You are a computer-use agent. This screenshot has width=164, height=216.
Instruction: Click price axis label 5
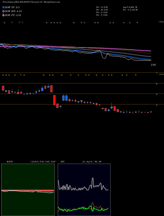(x=157, y=94)
